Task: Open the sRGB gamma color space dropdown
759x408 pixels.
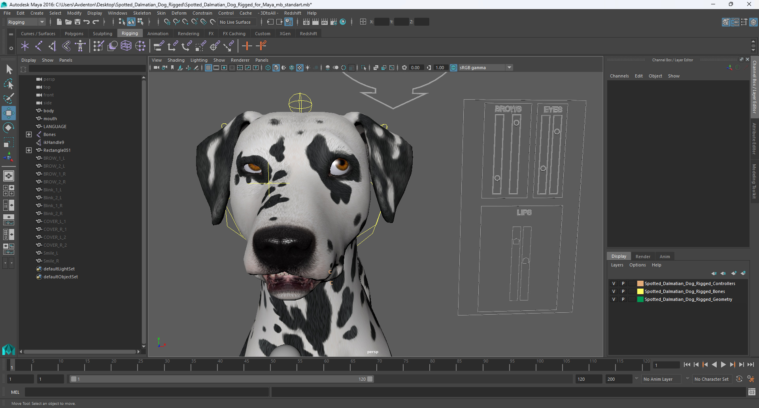Action: click(x=485, y=68)
